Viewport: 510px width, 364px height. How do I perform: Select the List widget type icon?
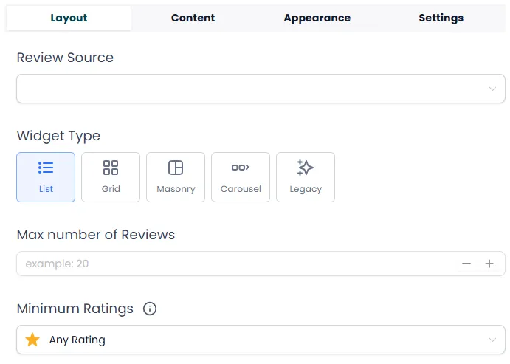coord(46,168)
